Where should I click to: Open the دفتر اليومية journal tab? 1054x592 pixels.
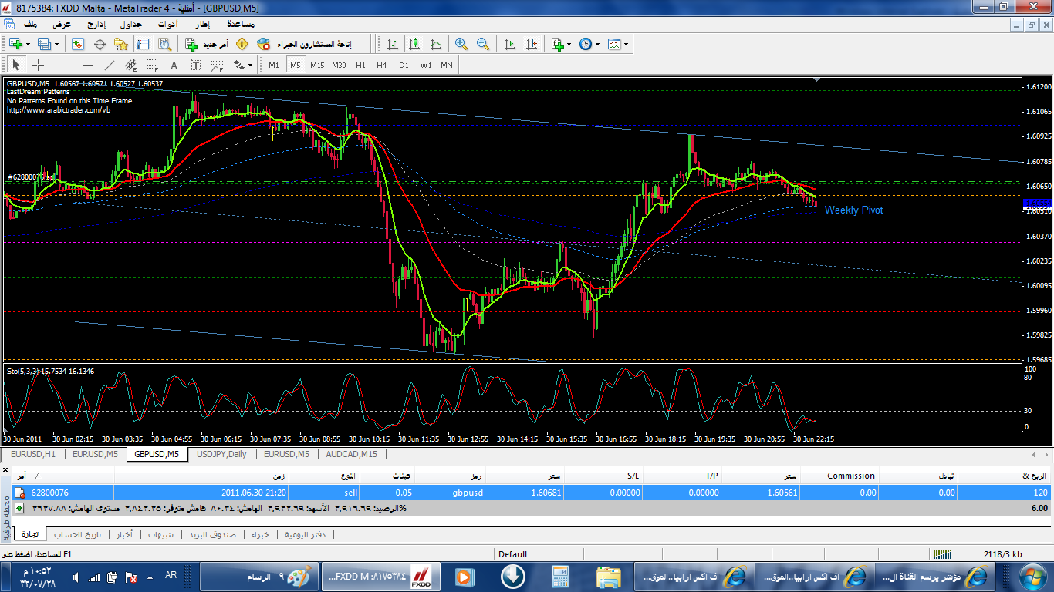coord(305,534)
